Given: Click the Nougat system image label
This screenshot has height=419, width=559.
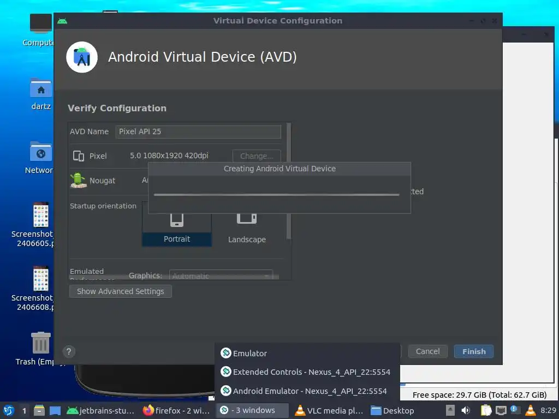Looking at the screenshot, I should [102, 181].
